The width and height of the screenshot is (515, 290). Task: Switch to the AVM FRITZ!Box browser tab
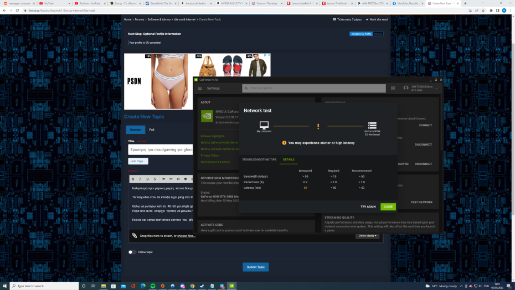click(x=372, y=3)
